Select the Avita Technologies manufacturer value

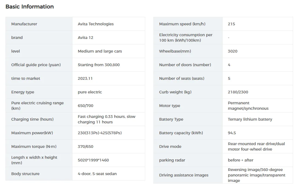point(95,24)
